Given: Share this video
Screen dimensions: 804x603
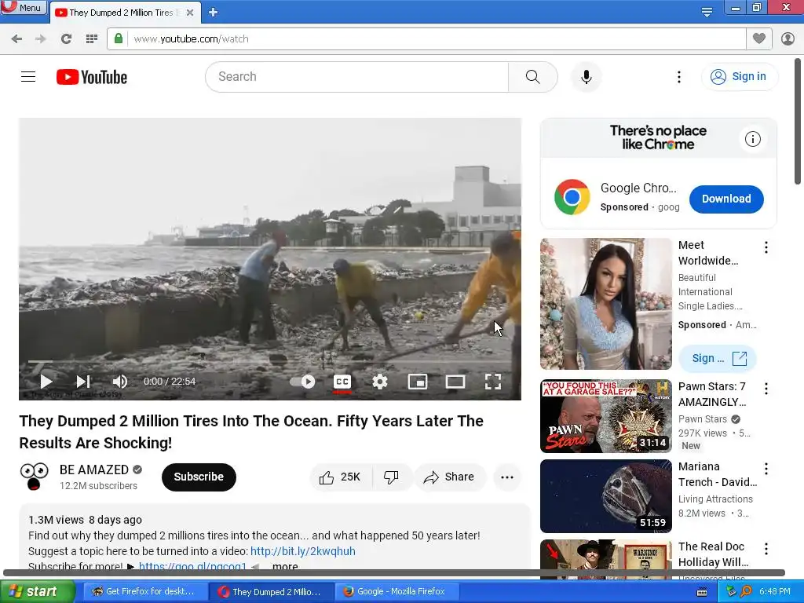Looking at the screenshot, I should [449, 477].
